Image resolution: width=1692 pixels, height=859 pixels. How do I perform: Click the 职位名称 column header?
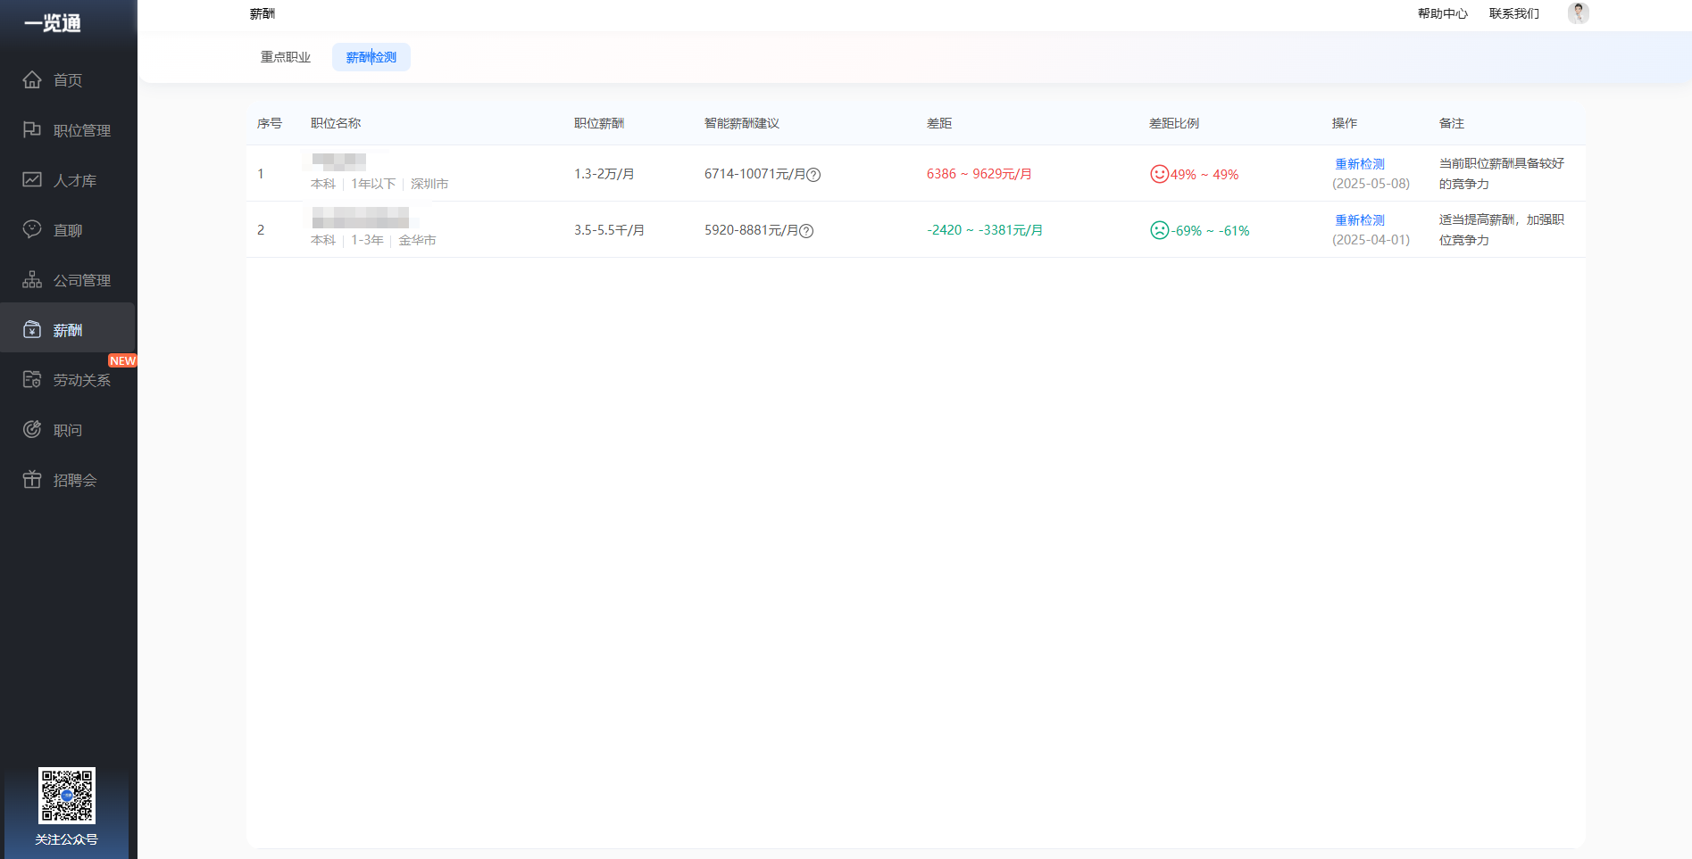coord(336,123)
